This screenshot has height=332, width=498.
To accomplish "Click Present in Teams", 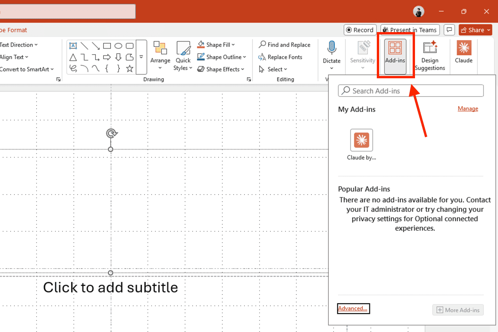I will click(410, 30).
